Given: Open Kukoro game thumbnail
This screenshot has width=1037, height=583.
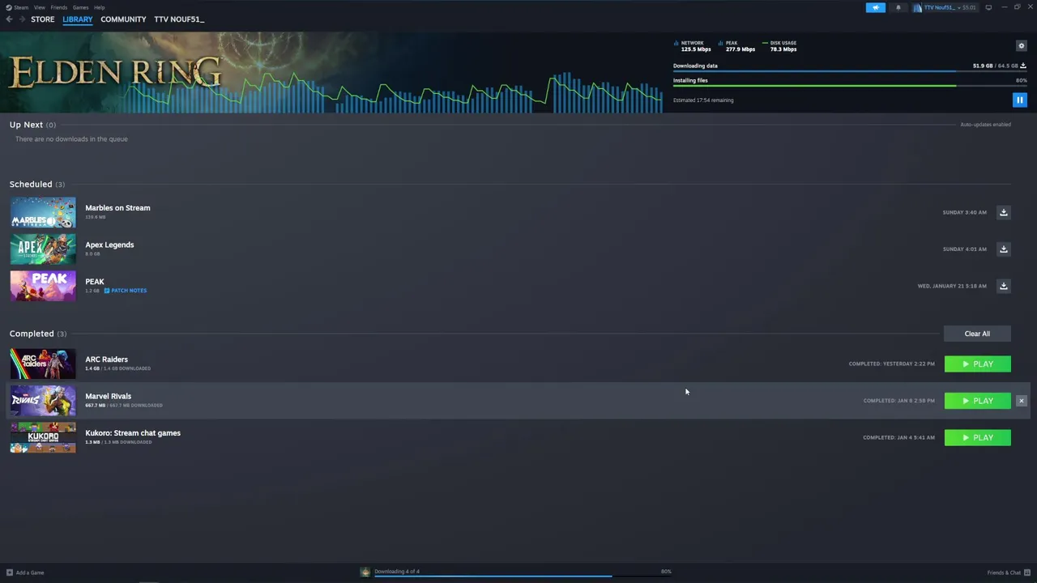Looking at the screenshot, I should pos(43,438).
